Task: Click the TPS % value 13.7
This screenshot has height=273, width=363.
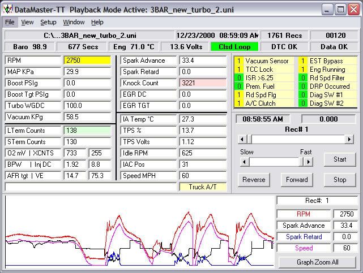Action: 203,131
